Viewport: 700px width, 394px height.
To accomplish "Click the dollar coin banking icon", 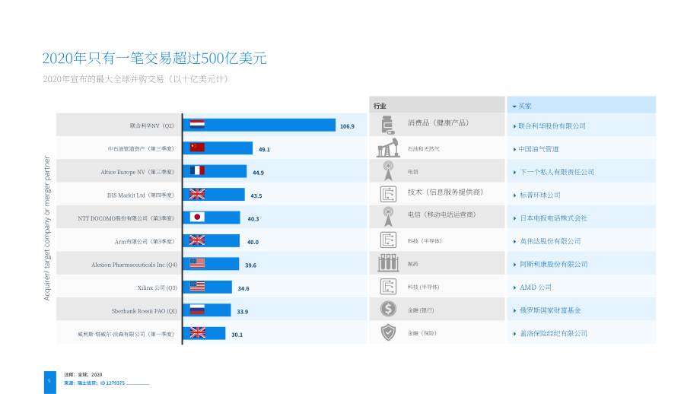I will pos(388,309).
